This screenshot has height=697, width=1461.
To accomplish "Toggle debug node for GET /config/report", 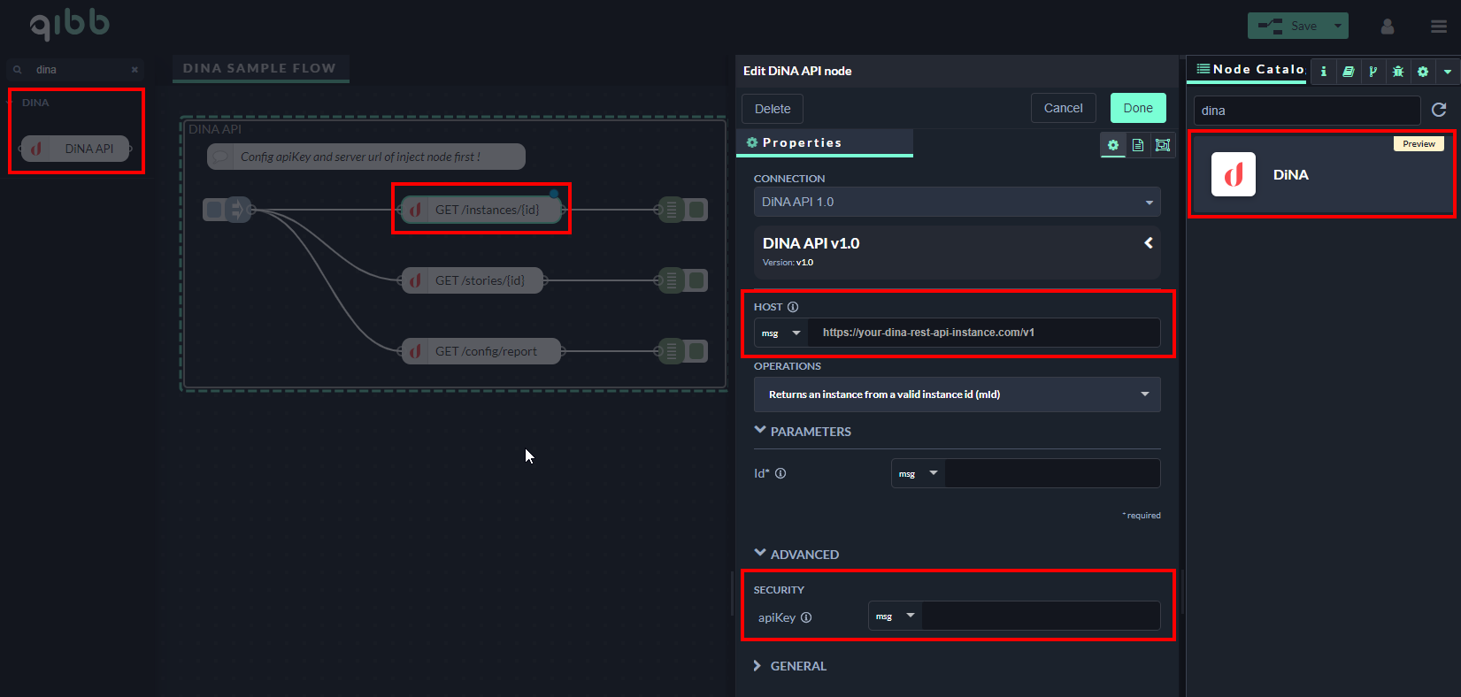I will point(697,351).
